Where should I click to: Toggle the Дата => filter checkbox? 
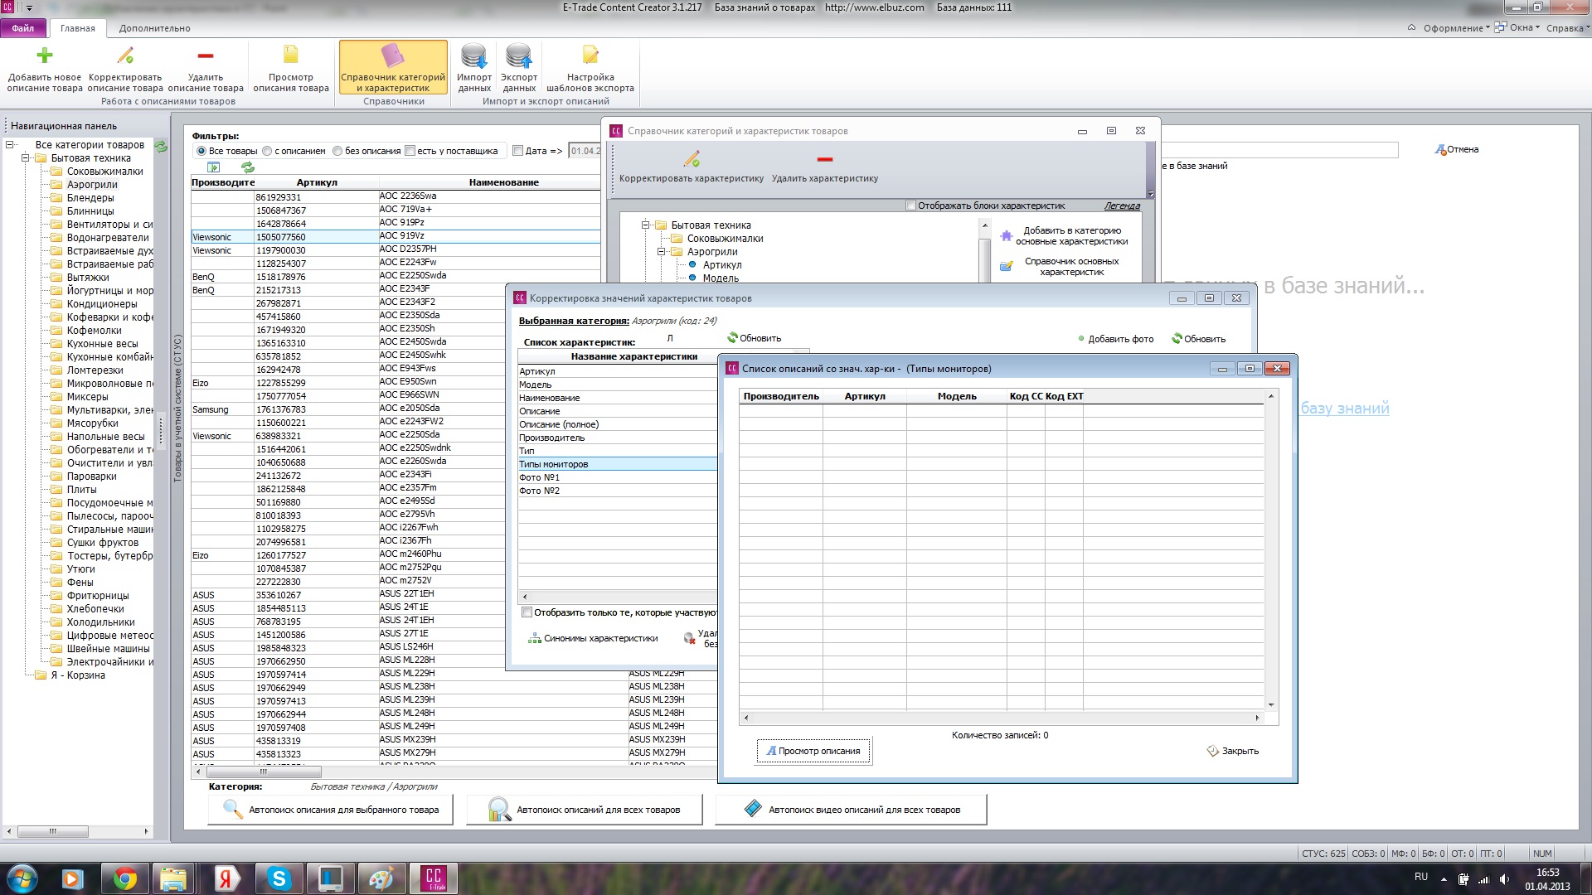click(x=518, y=151)
